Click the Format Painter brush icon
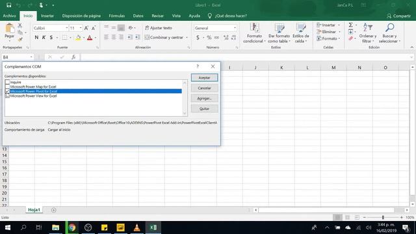The width and height of the screenshot is (416, 234). 20,39
